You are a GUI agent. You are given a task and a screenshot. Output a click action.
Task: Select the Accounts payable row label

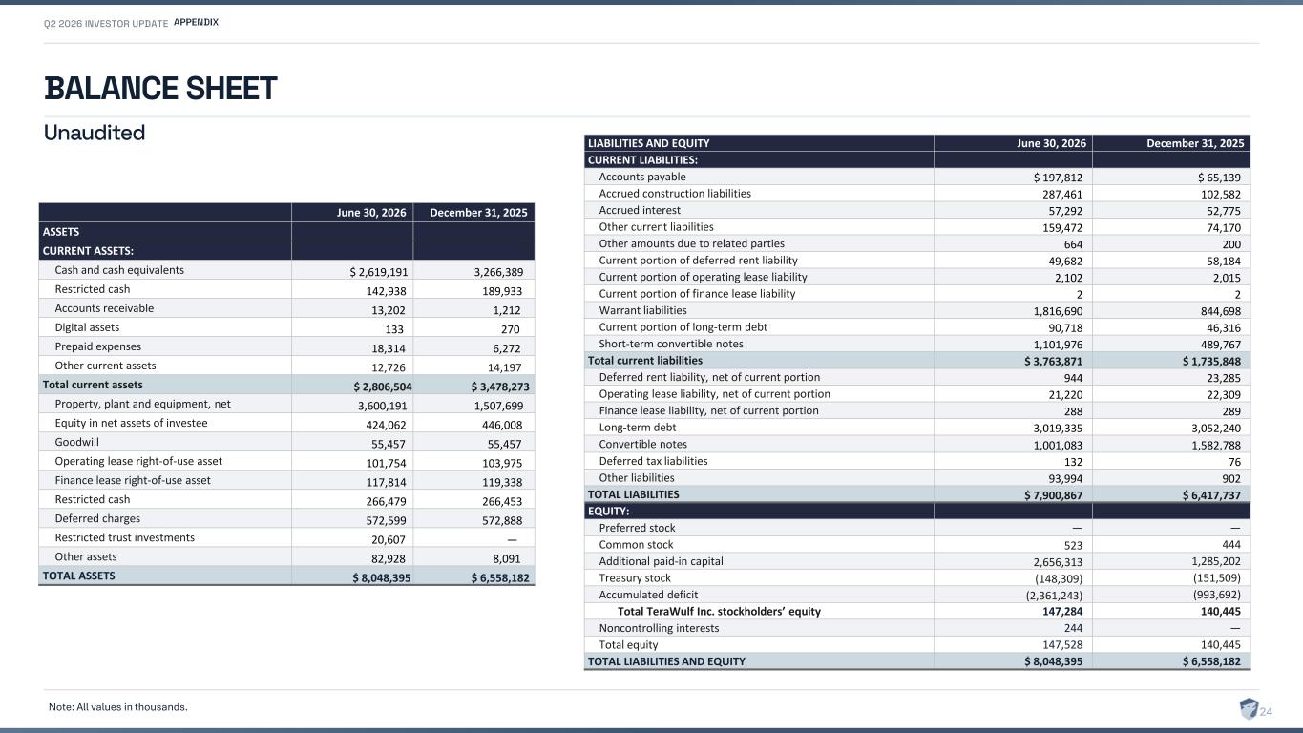641,177
